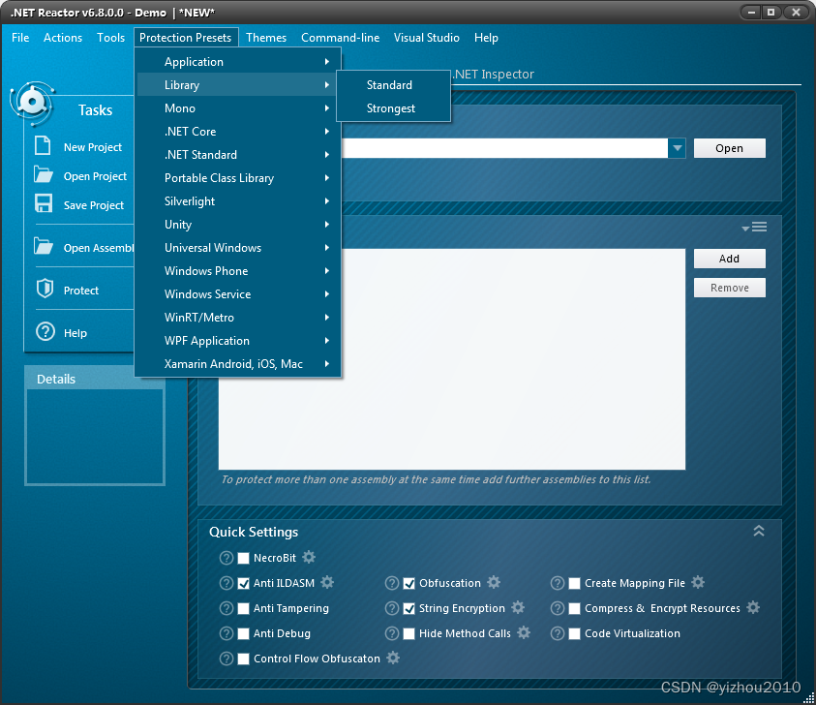Viewport: 816px width, 705px height.
Task: Expand the Silverlight presets submenu
Action: 239,201
